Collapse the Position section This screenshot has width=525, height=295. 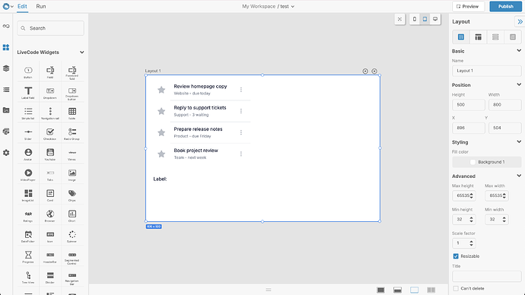(x=519, y=84)
